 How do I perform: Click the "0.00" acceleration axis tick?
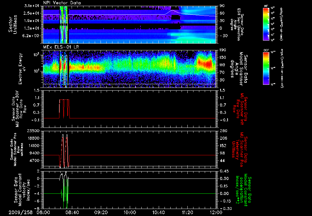224,194
